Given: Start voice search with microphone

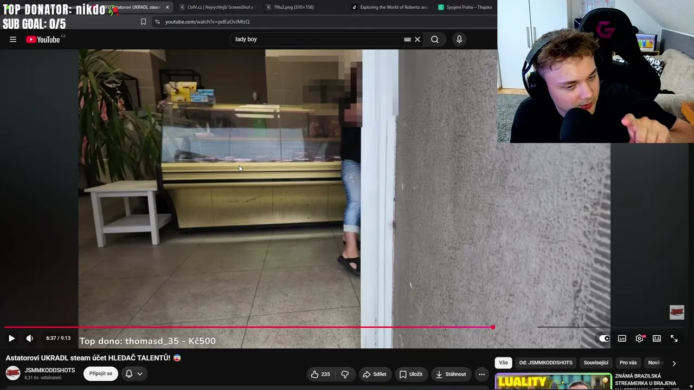Looking at the screenshot, I should coord(459,39).
